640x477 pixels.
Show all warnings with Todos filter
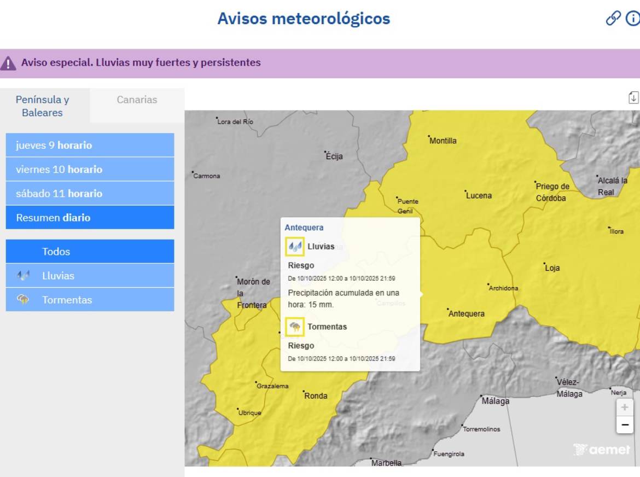[x=90, y=252]
